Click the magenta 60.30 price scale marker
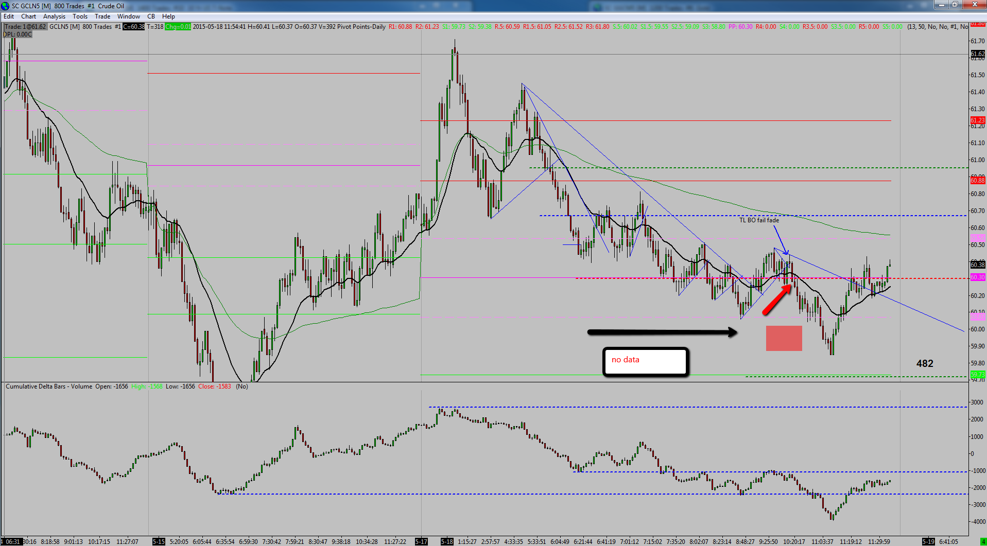 pos(978,277)
